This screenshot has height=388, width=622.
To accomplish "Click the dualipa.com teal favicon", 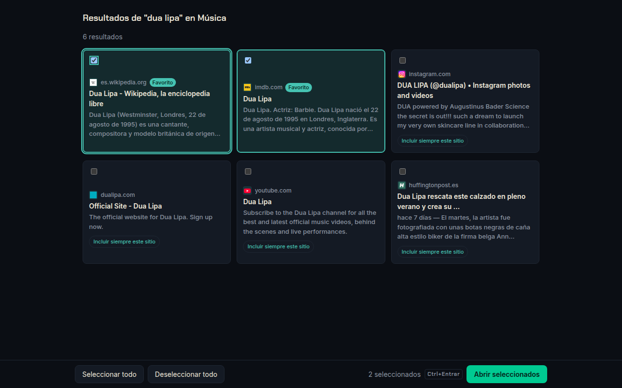I will click(x=93, y=195).
